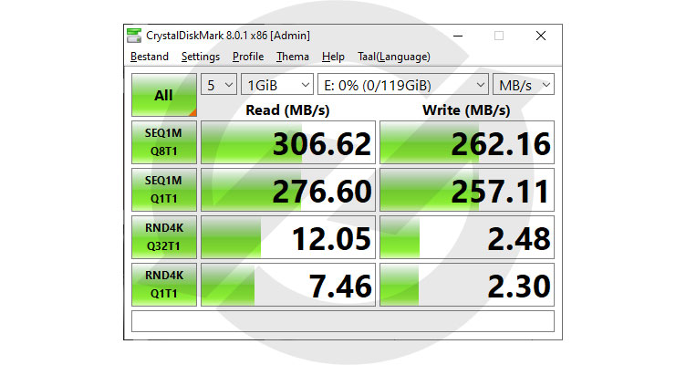Close the CrystalDiskMark window

541,36
